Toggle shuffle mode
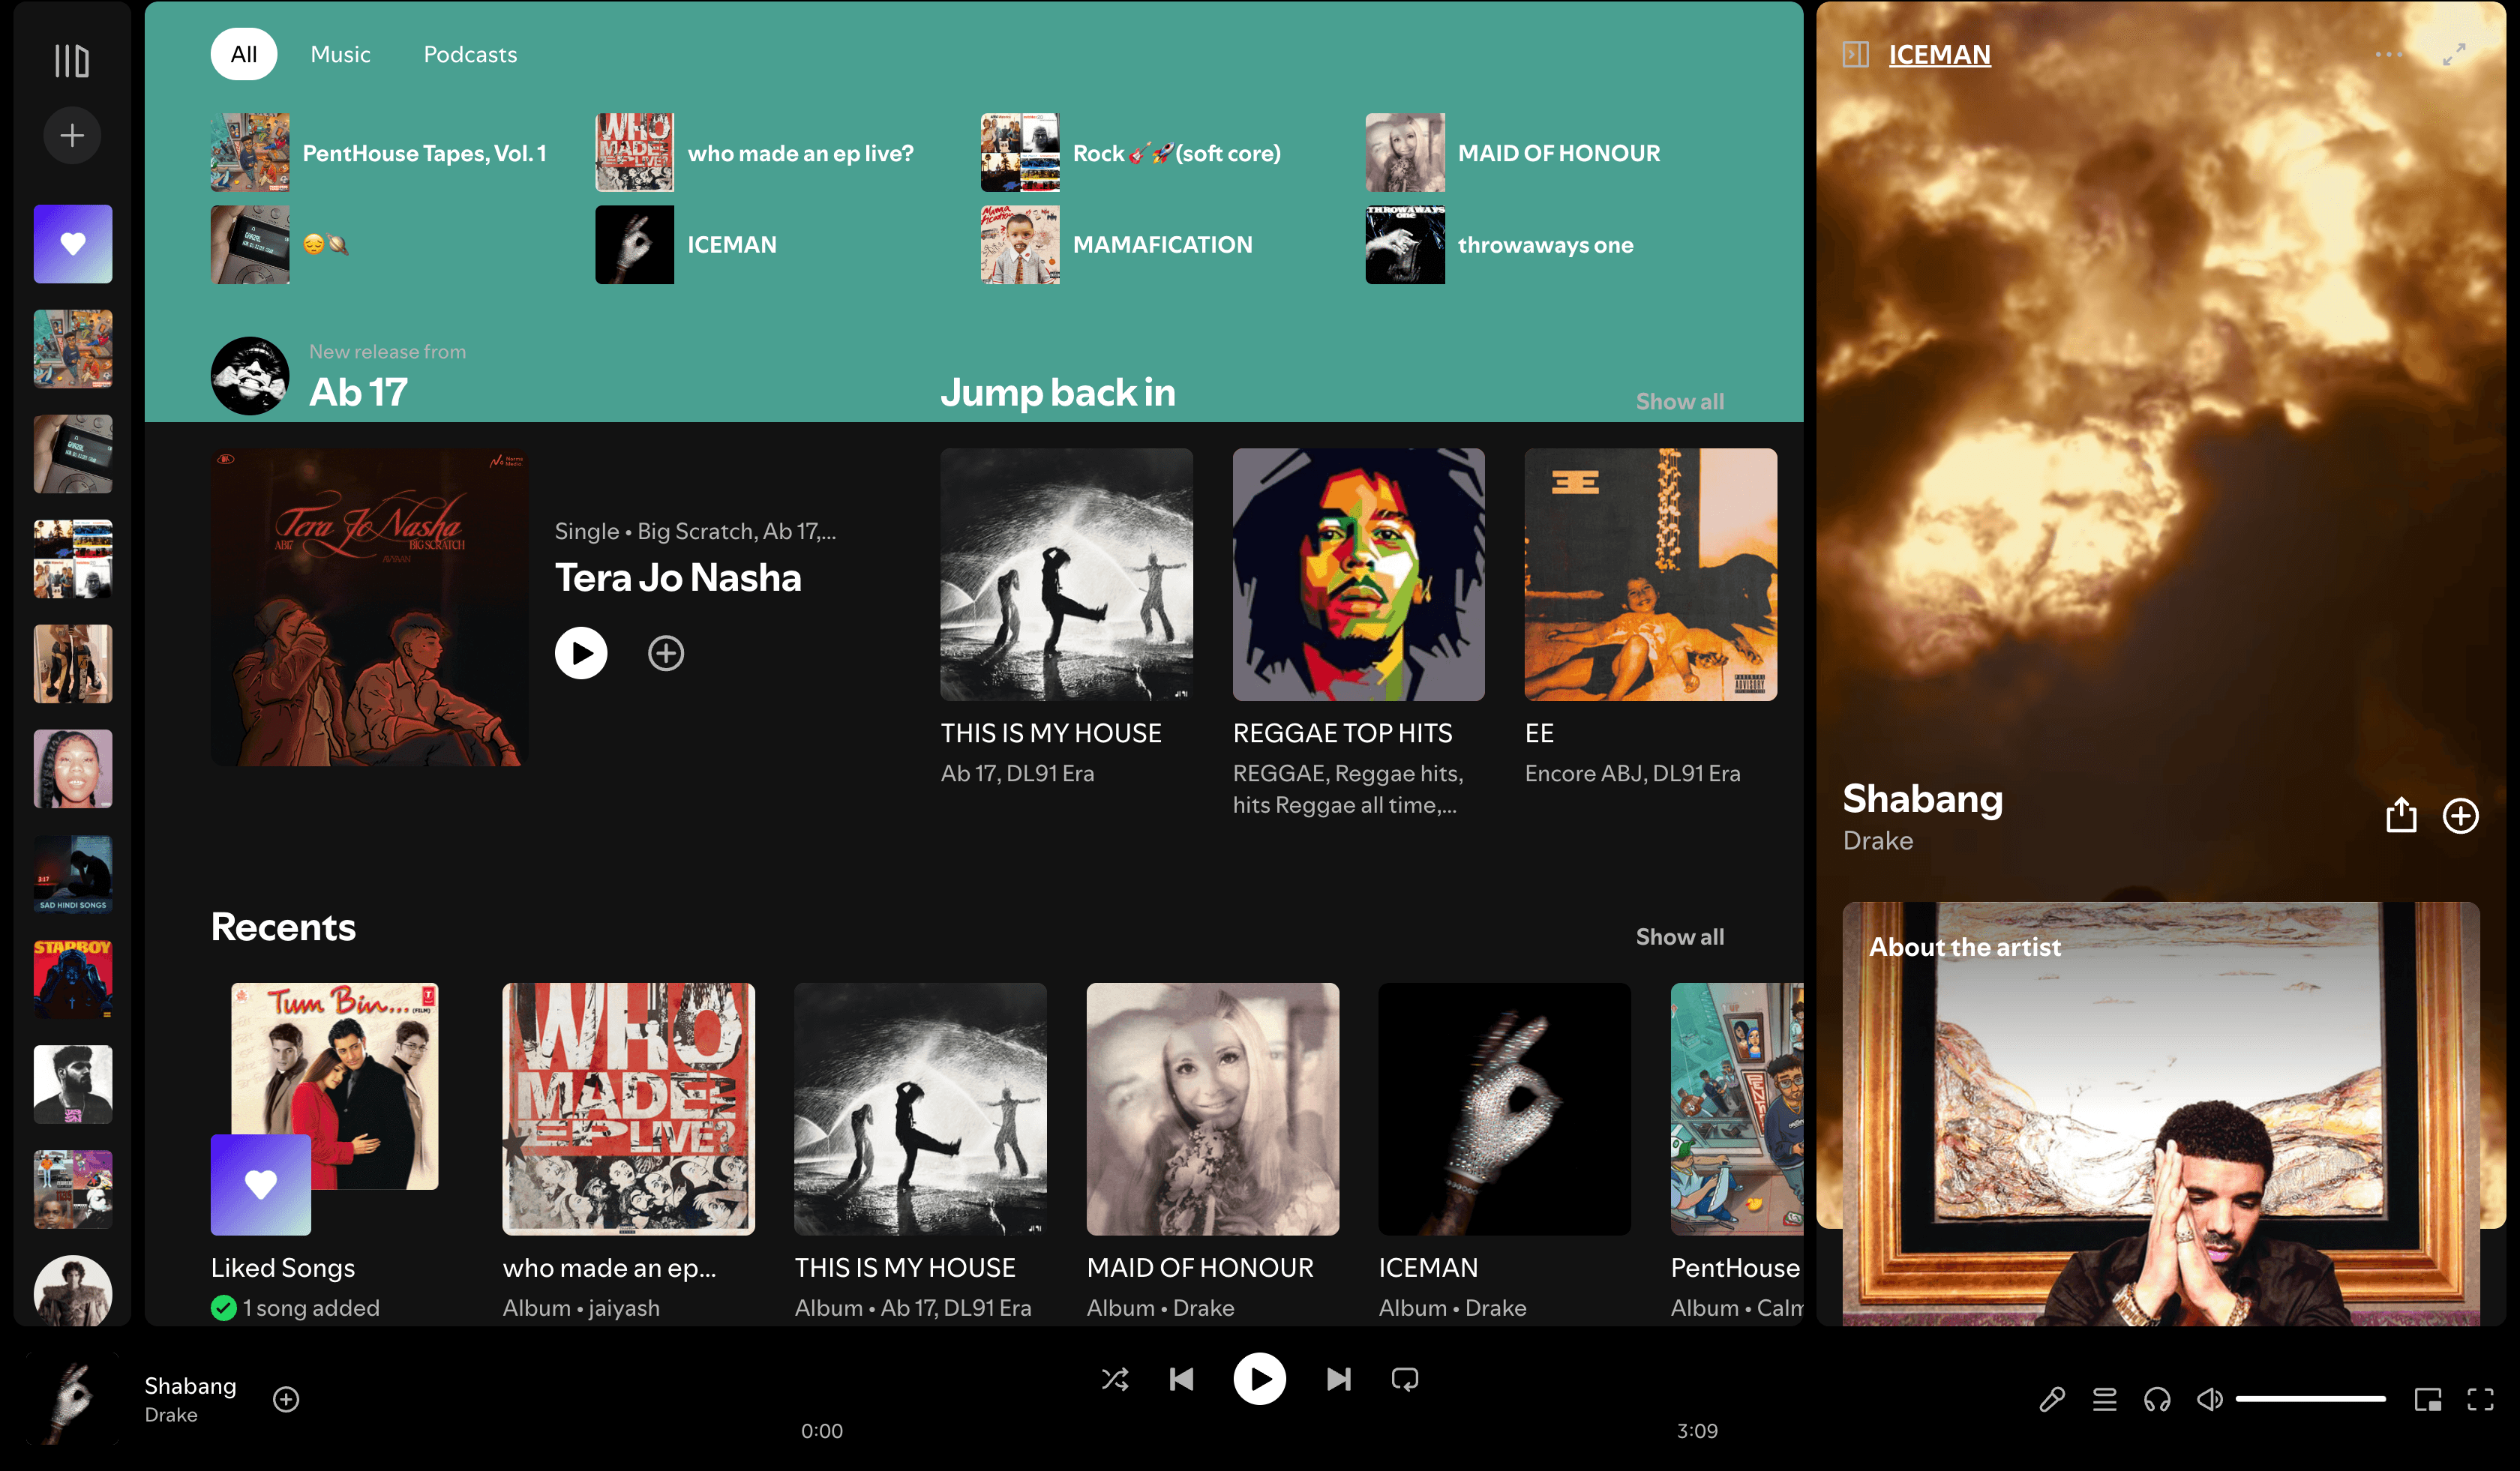The image size is (2520, 1471). click(1115, 1379)
